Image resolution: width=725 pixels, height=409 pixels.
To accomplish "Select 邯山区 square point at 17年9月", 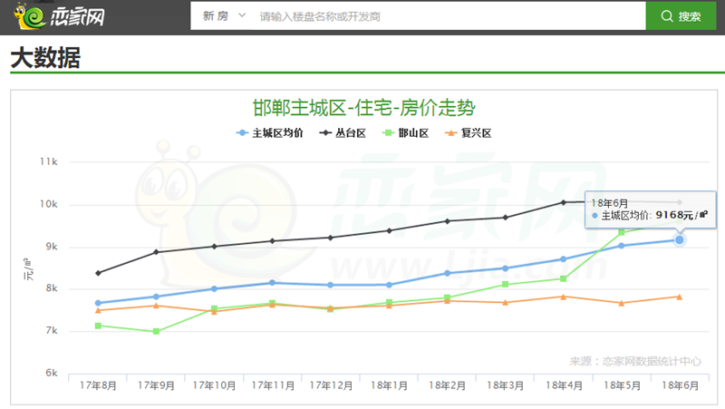I will click(x=156, y=331).
